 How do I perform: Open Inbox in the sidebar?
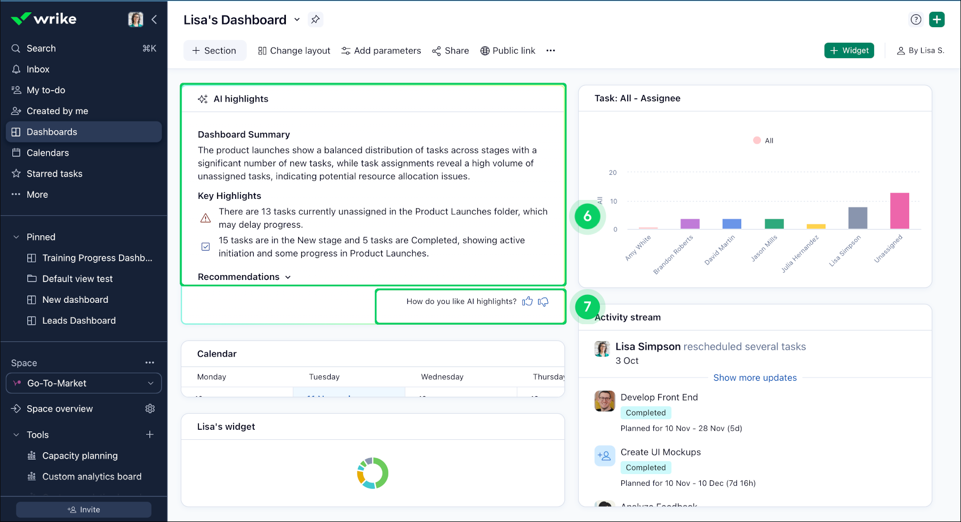[x=38, y=69]
